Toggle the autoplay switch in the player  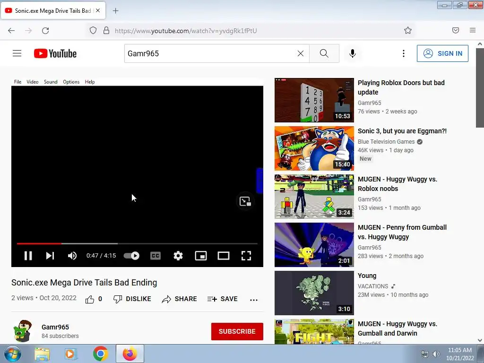point(131,256)
